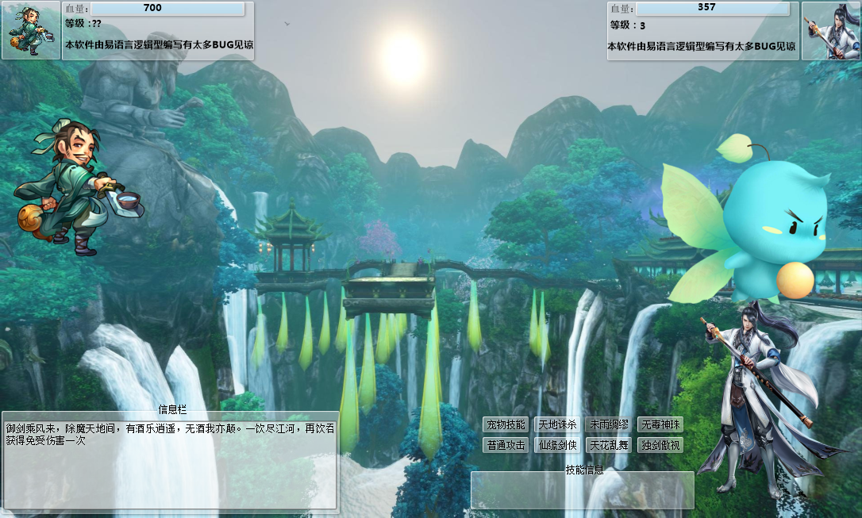This screenshot has width=862, height=518.
Task: Select 普通攻击 normal attack
Action: 506,445
